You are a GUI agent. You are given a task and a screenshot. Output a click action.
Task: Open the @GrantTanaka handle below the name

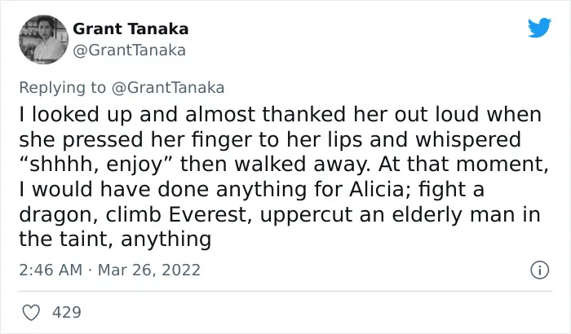[x=129, y=51]
